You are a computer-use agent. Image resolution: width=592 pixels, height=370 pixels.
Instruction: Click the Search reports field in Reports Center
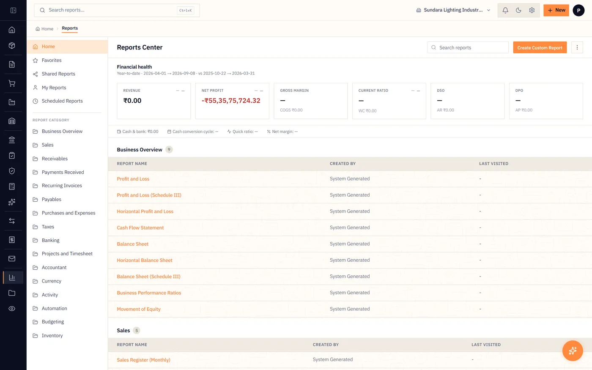[x=468, y=47]
